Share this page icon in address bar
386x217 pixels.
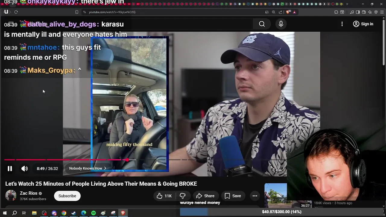point(280,12)
